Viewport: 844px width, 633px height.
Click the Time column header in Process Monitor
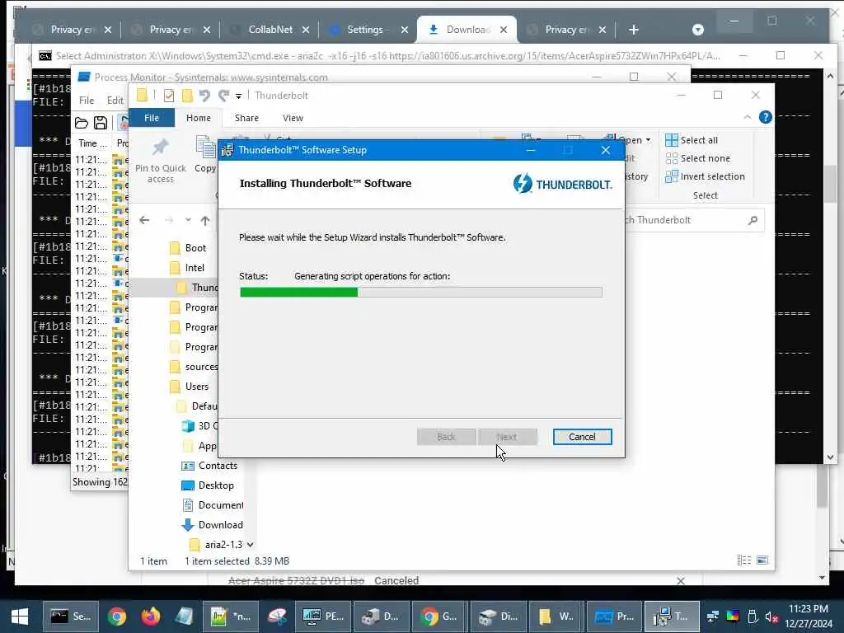click(92, 143)
